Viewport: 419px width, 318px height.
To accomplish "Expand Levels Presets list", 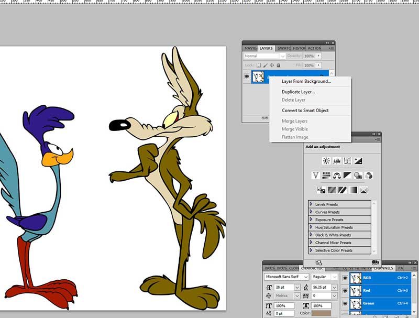I will pyautogui.click(x=311, y=204).
